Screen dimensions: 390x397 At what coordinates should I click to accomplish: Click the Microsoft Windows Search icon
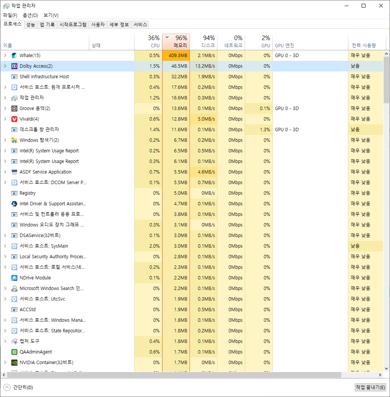[x=14, y=288]
